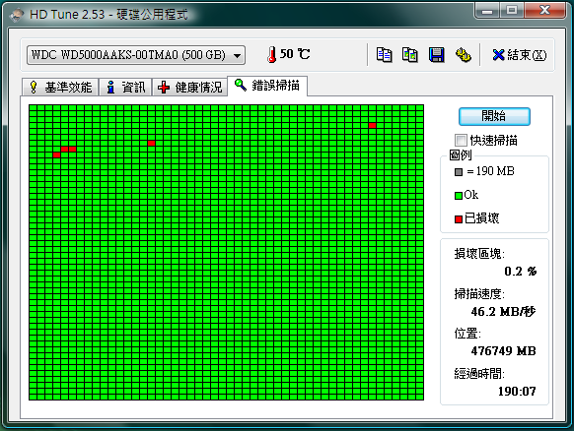Close the HD Tune window
Viewport: 574px width, 431px height.
pyautogui.click(x=544, y=10)
